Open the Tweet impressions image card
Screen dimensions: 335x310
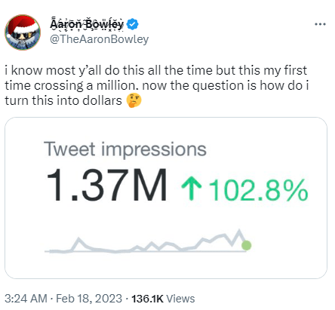166,198
